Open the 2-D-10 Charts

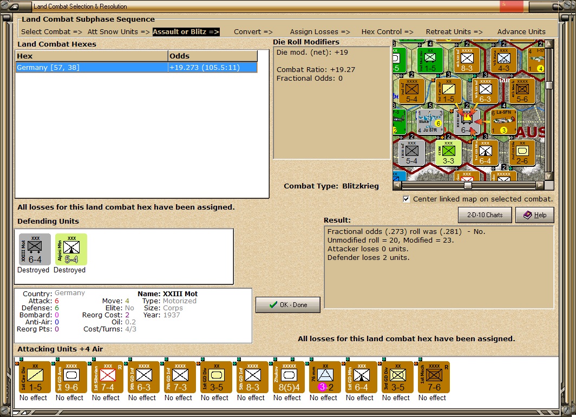coord(485,215)
